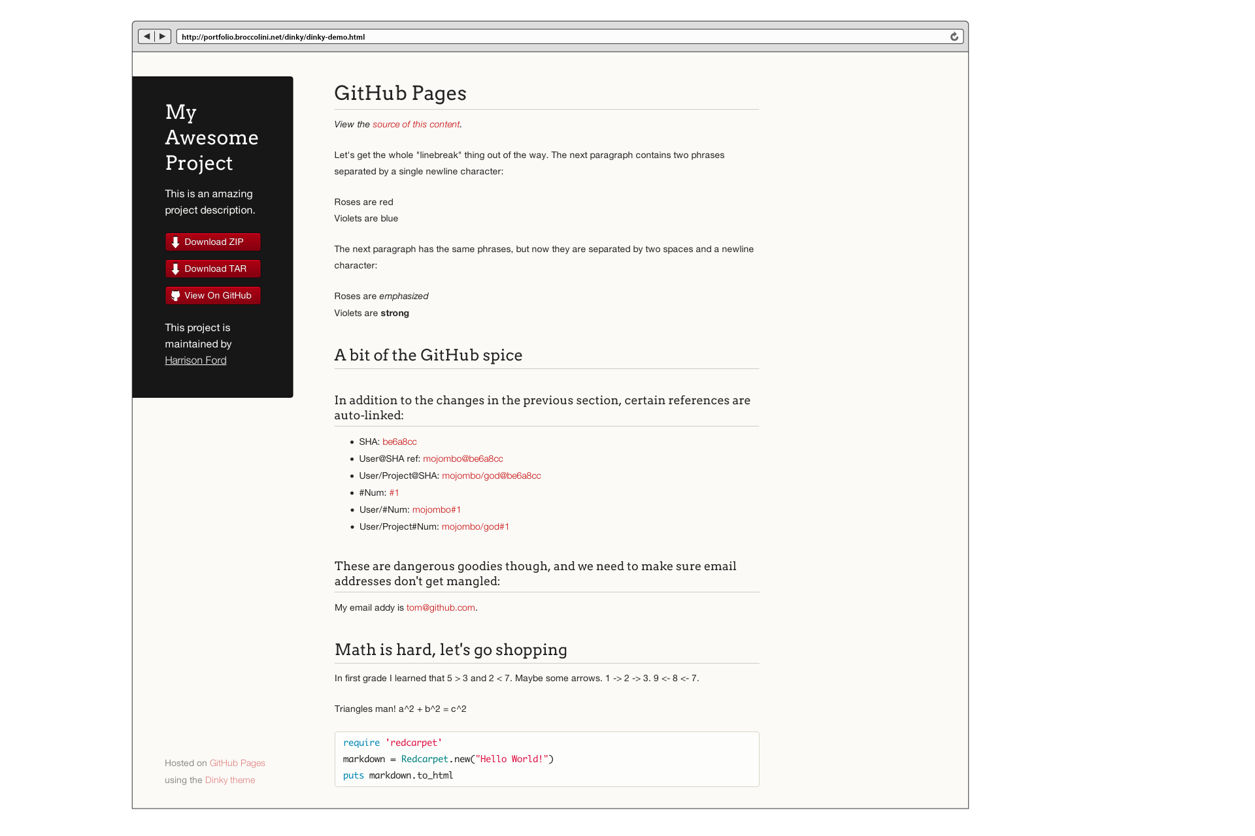Click the 'Roses are red' line
Screen dimensions: 1255x836
[363, 202]
